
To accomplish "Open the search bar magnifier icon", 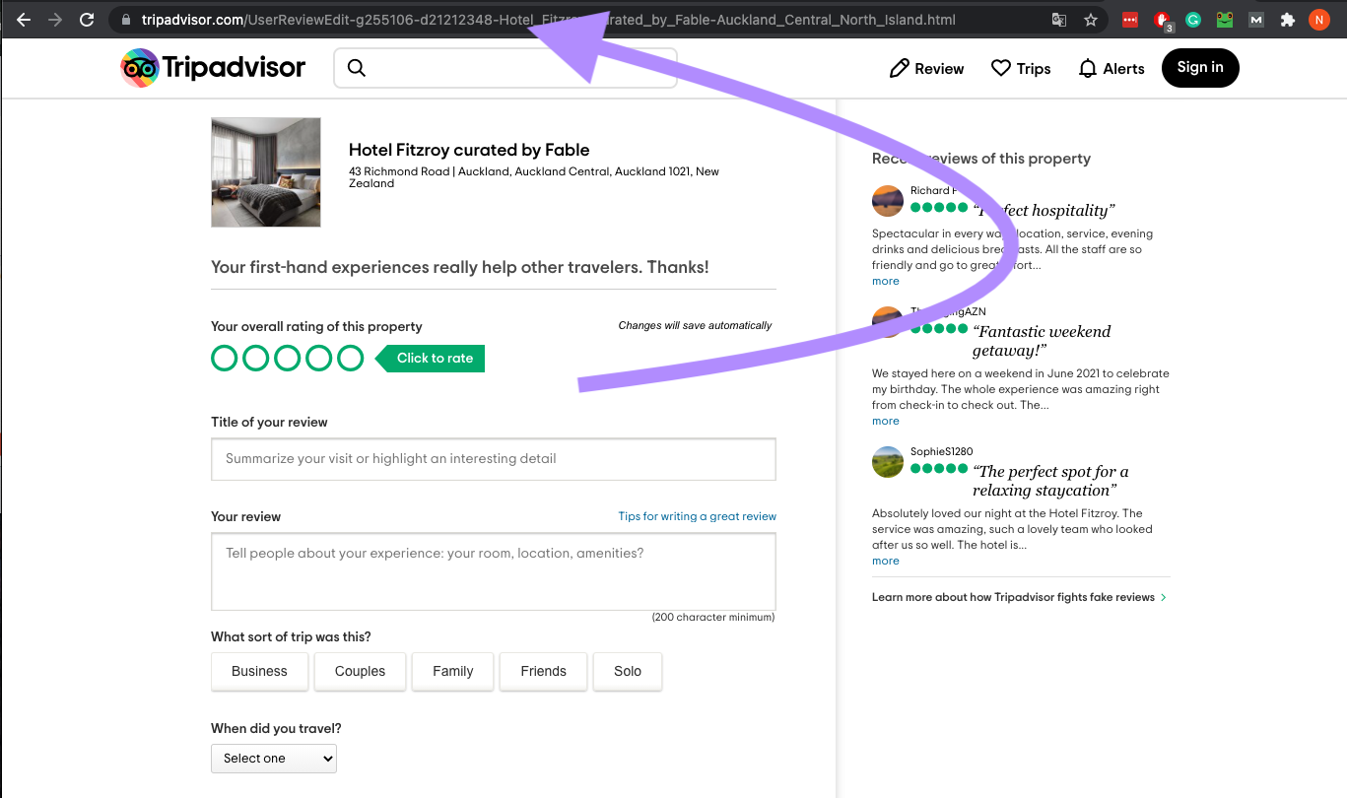I will (x=356, y=68).
